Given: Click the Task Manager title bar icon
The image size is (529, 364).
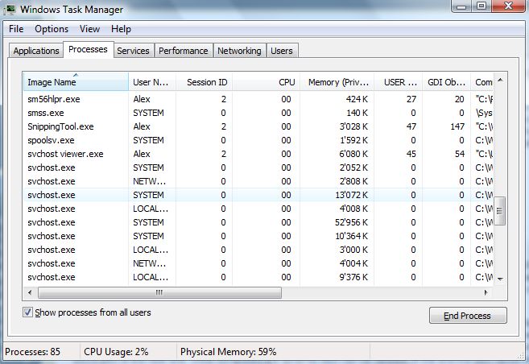Looking at the screenshot, I should [x=10, y=10].
